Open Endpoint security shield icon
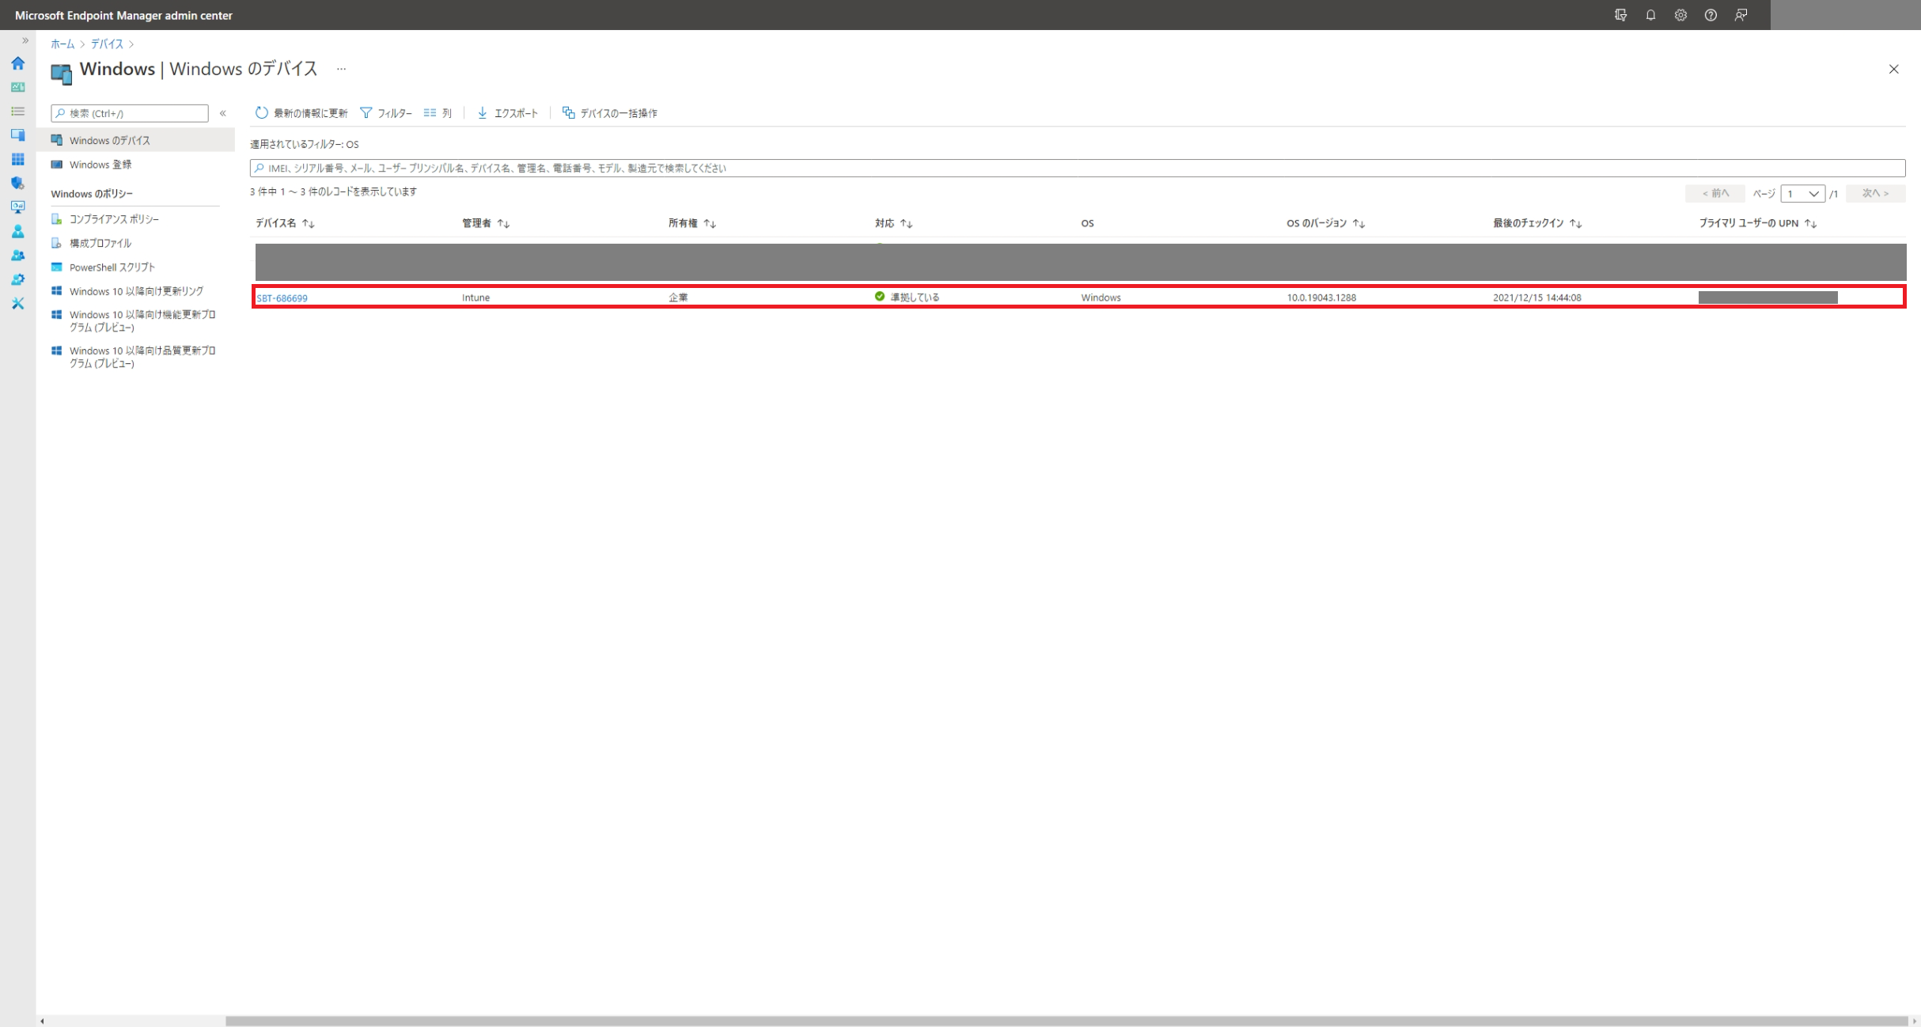The height and width of the screenshot is (1027, 1921). click(17, 184)
